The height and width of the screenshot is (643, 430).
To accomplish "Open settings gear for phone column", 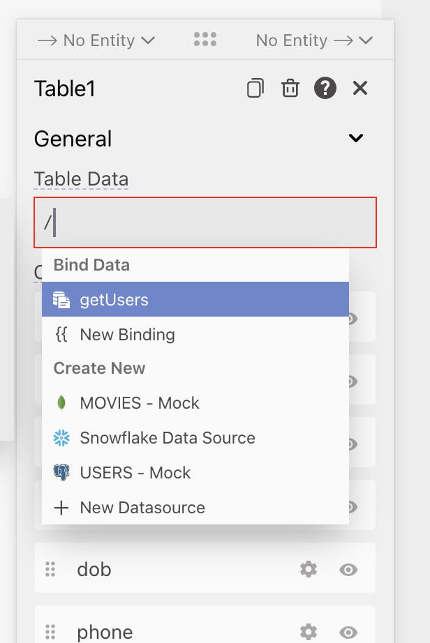I will [308, 632].
